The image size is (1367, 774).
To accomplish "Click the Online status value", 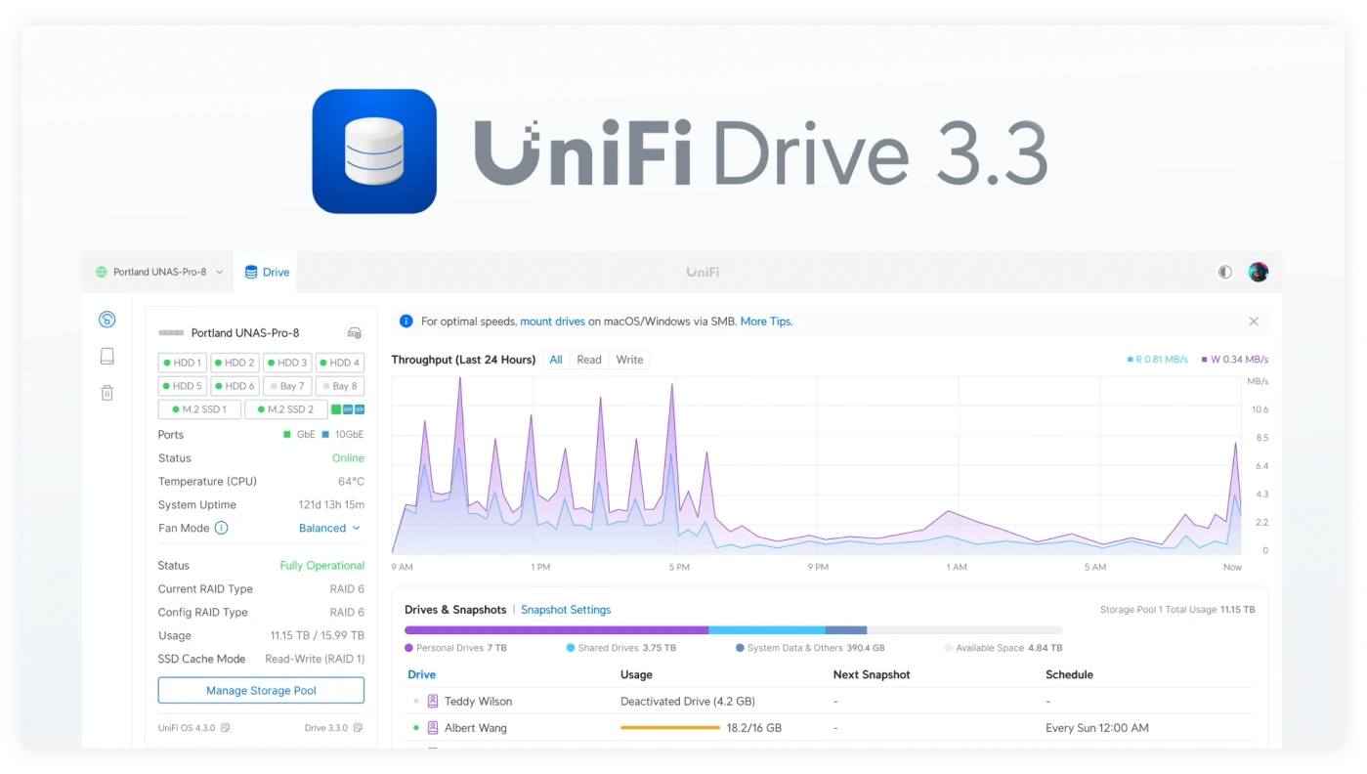I will (x=348, y=457).
